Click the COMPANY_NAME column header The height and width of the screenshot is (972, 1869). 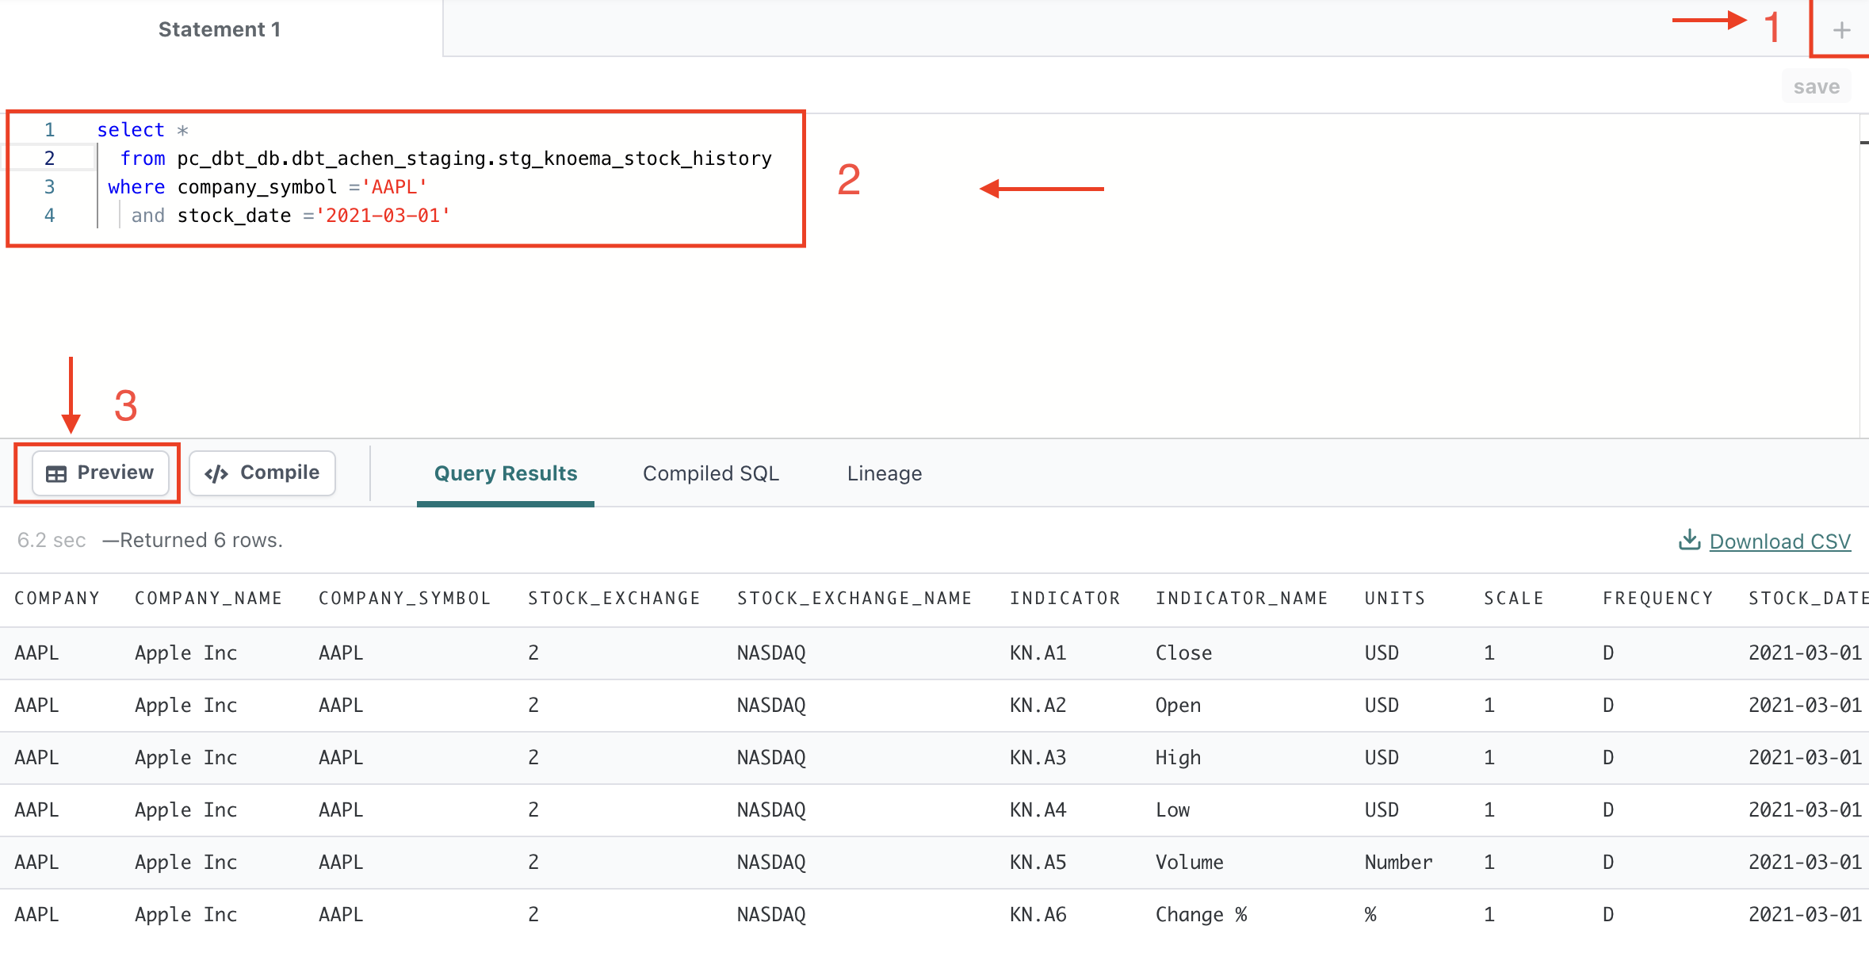[208, 599]
